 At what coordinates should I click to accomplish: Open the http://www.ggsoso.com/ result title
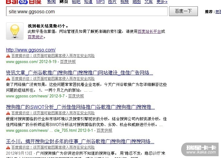(31, 50)
